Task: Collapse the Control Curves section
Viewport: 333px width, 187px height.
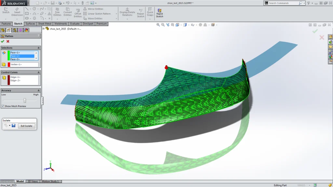Action: [39, 72]
